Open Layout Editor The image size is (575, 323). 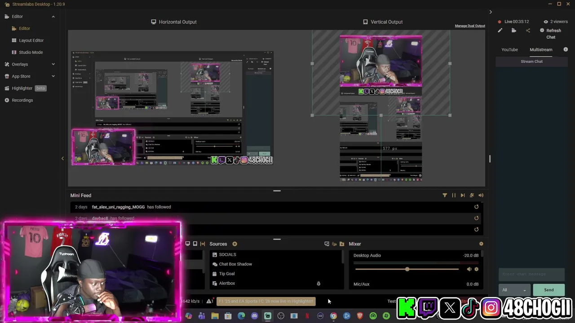pos(31,40)
